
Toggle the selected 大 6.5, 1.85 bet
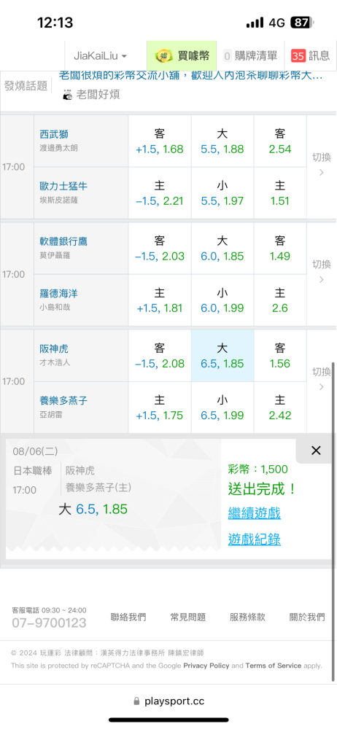pyautogui.click(x=222, y=356)
